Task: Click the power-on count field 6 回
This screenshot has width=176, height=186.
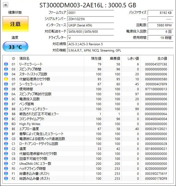Action: (161, 32)
